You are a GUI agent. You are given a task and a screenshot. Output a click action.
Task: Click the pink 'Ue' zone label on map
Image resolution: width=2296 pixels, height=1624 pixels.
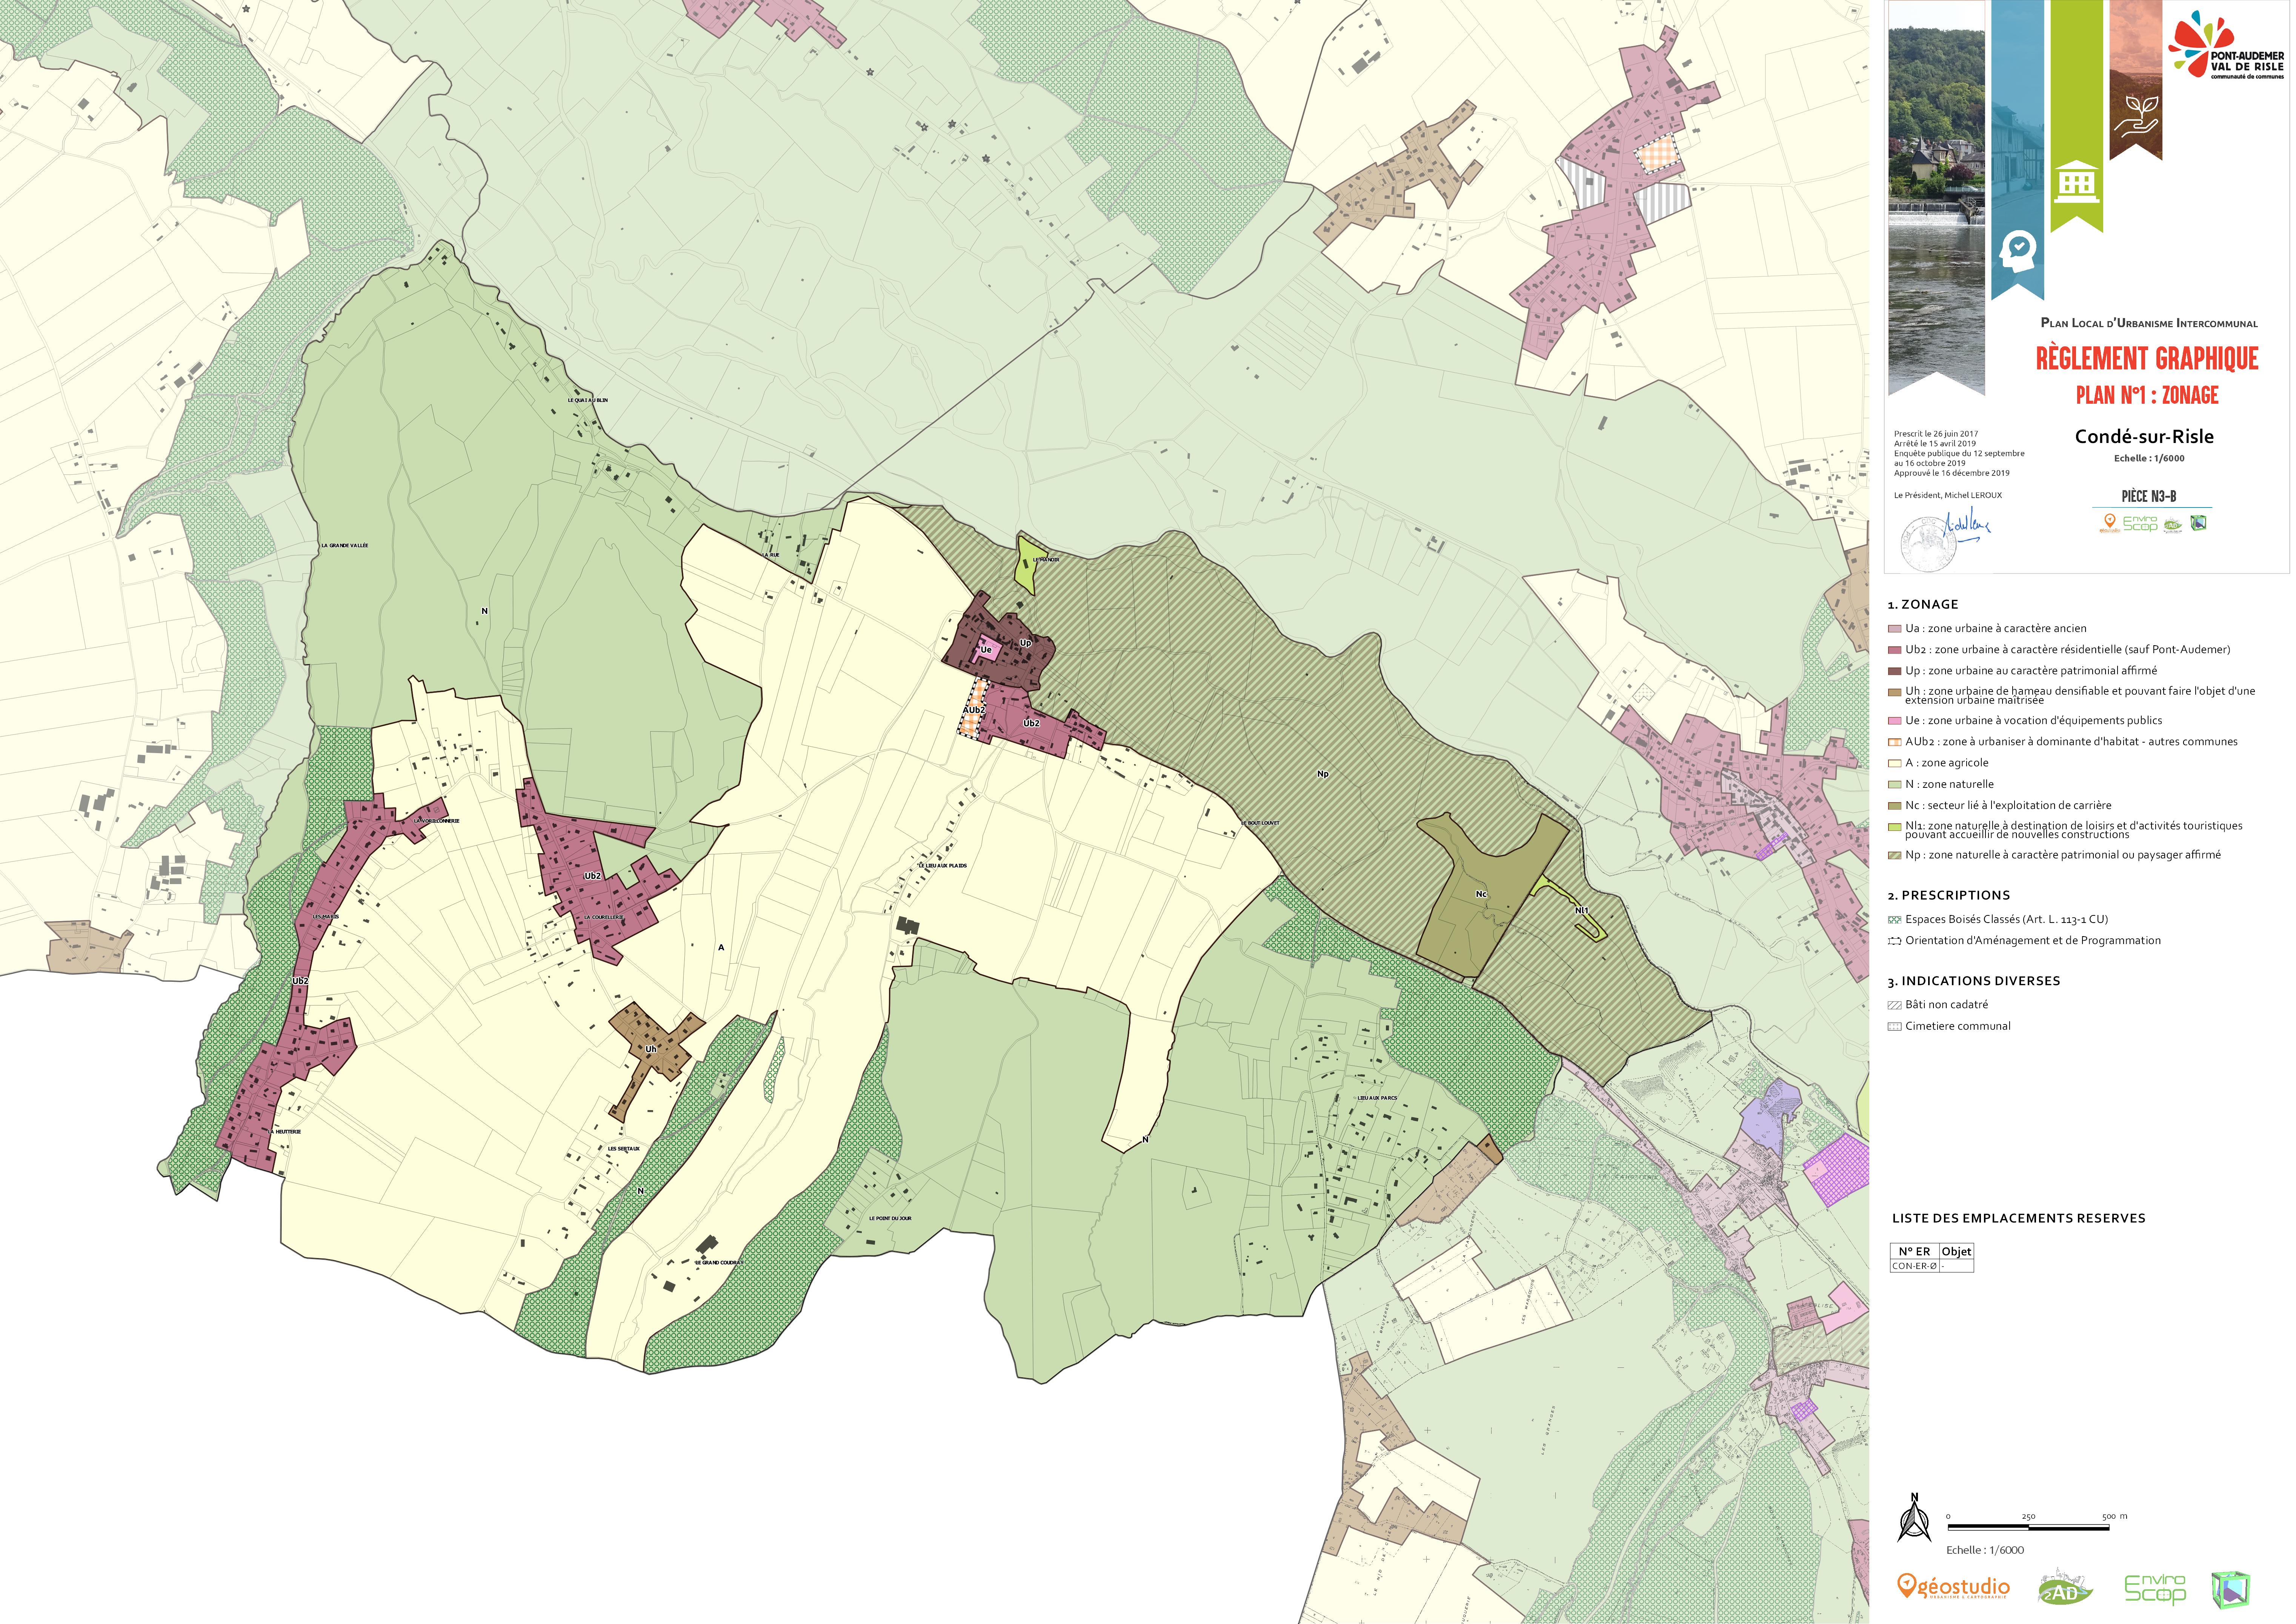click(x=986, y=650)
